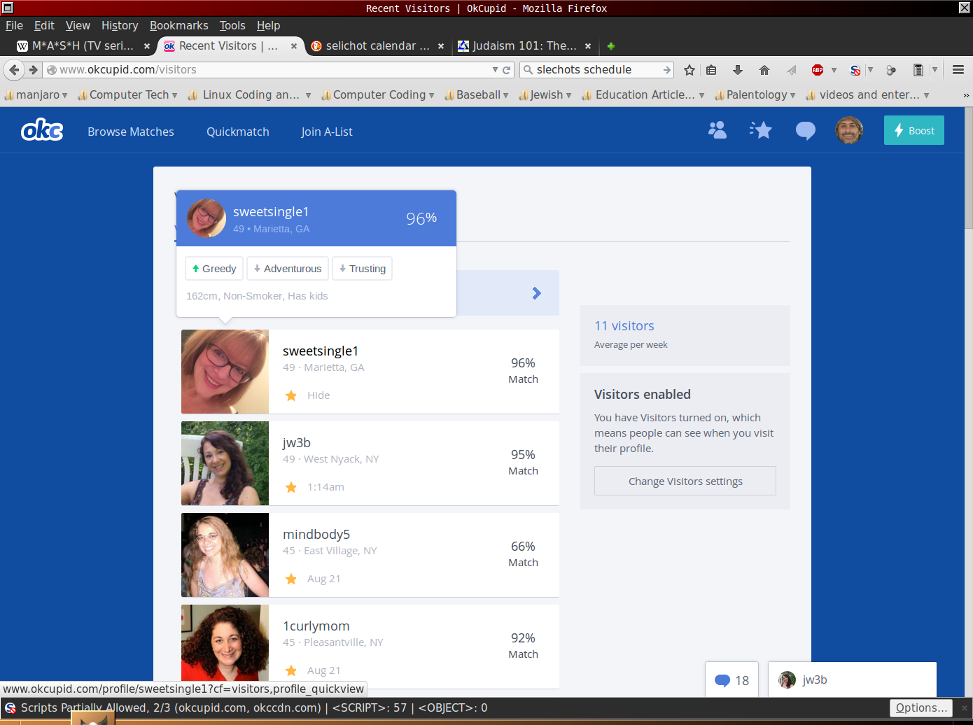This screenshot has height=725, width=973.
Task: Expand the Baseball bookmarks folder
Action: tap(477, 94)
